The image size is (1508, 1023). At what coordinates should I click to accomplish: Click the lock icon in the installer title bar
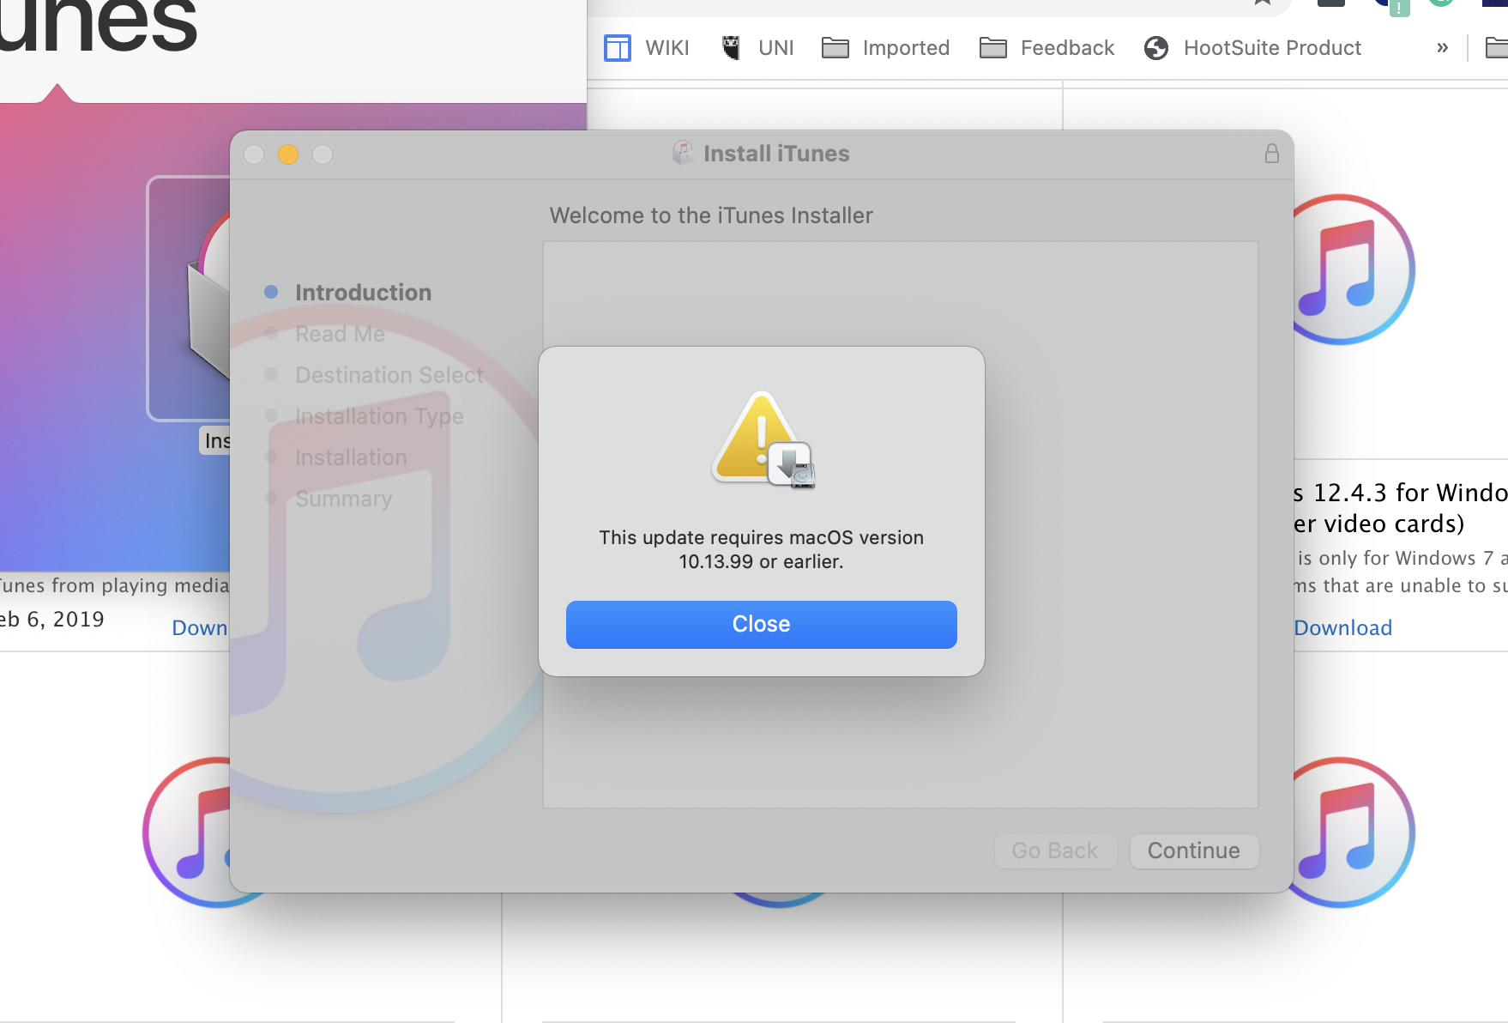tap(1271, 154)
